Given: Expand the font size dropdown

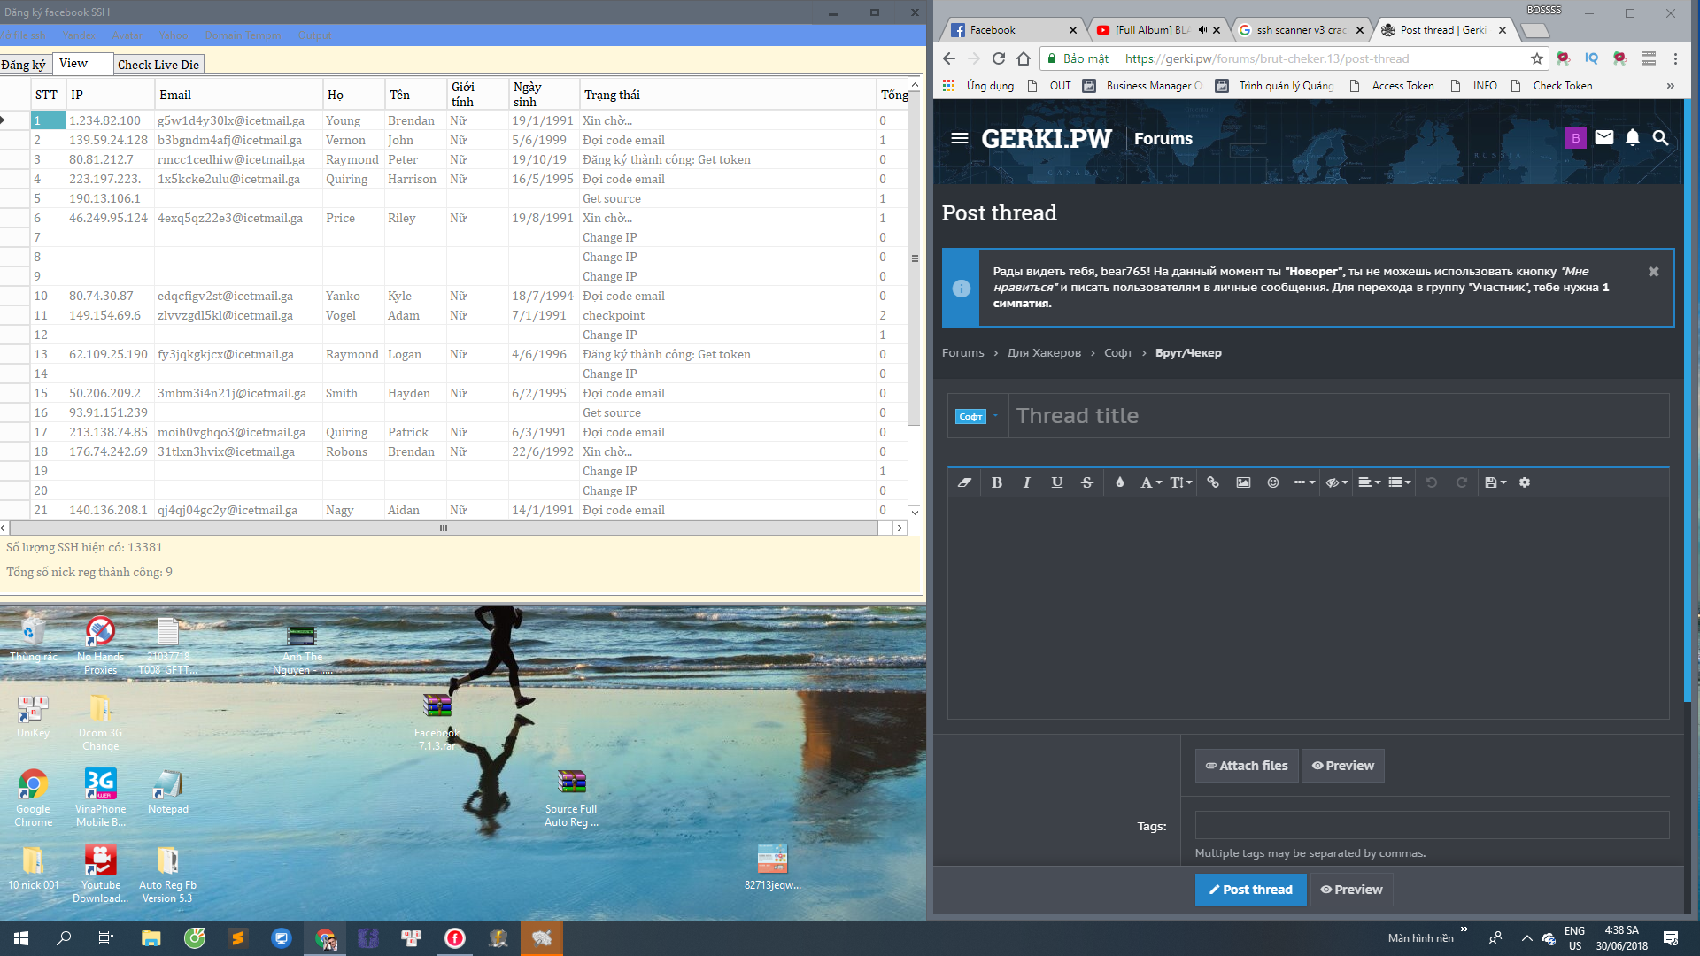Looking at the screenshot, I should coord(1181,482).
